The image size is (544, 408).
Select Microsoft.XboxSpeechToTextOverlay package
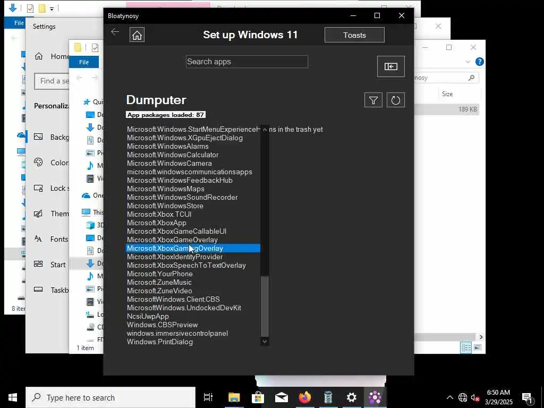pyautogui.click(x=186, y=266)
